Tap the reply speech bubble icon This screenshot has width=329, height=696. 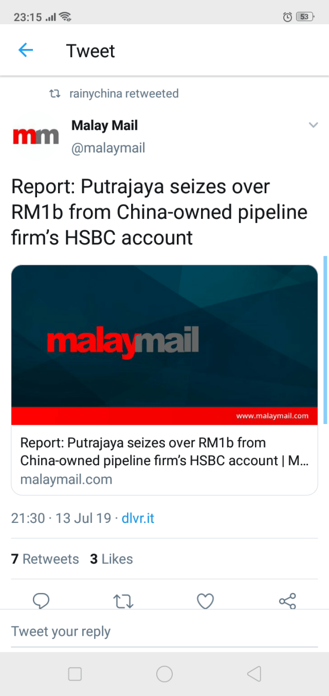tap(41, 601)
